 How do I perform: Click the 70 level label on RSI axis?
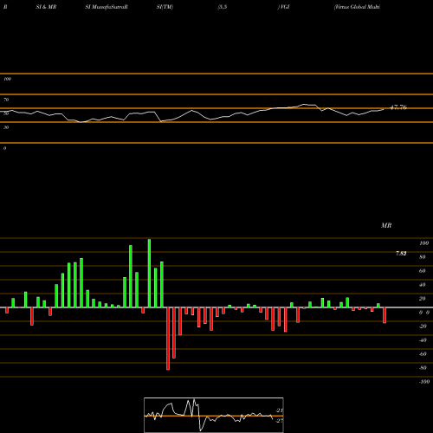coord(6,100)
